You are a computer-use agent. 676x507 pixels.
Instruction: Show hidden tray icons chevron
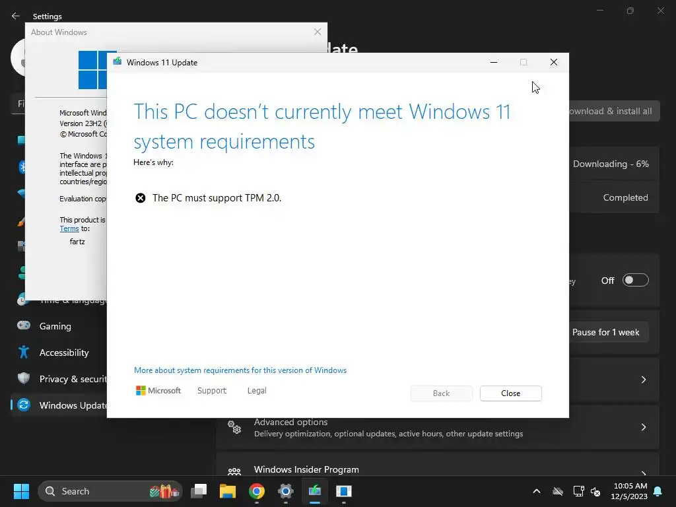click(x=537, y=491)
